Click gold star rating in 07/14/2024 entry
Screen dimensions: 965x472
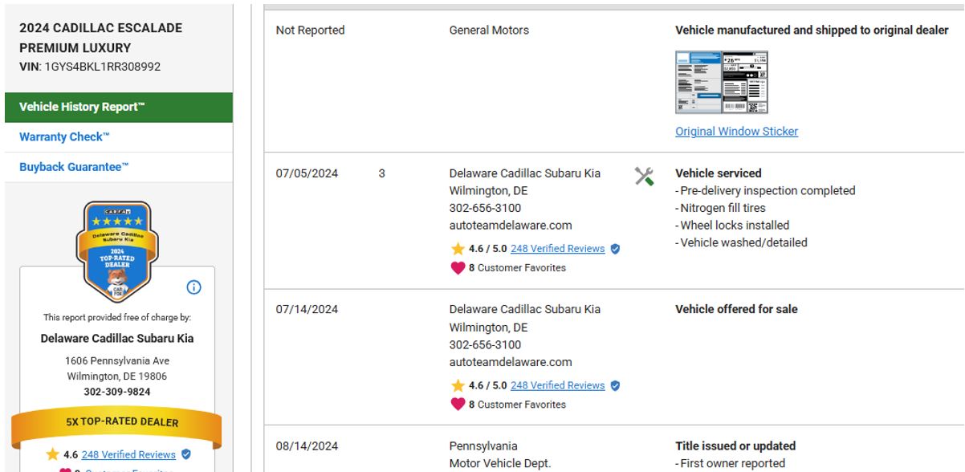click(458, 385)
